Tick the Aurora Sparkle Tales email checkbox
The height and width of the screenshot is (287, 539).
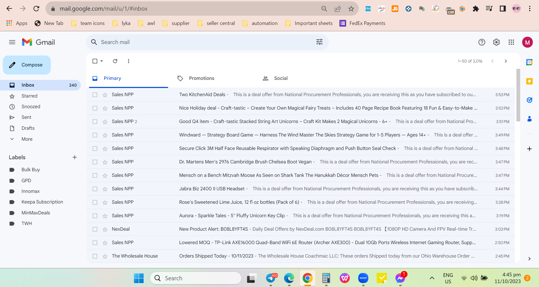point(95,216)
